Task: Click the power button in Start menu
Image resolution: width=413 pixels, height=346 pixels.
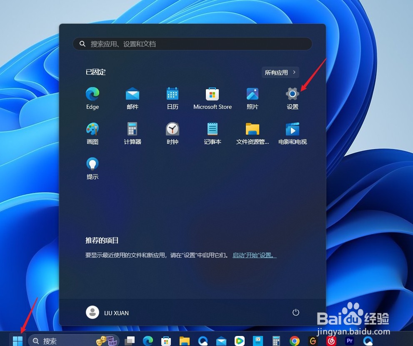Action: [296, 313]
